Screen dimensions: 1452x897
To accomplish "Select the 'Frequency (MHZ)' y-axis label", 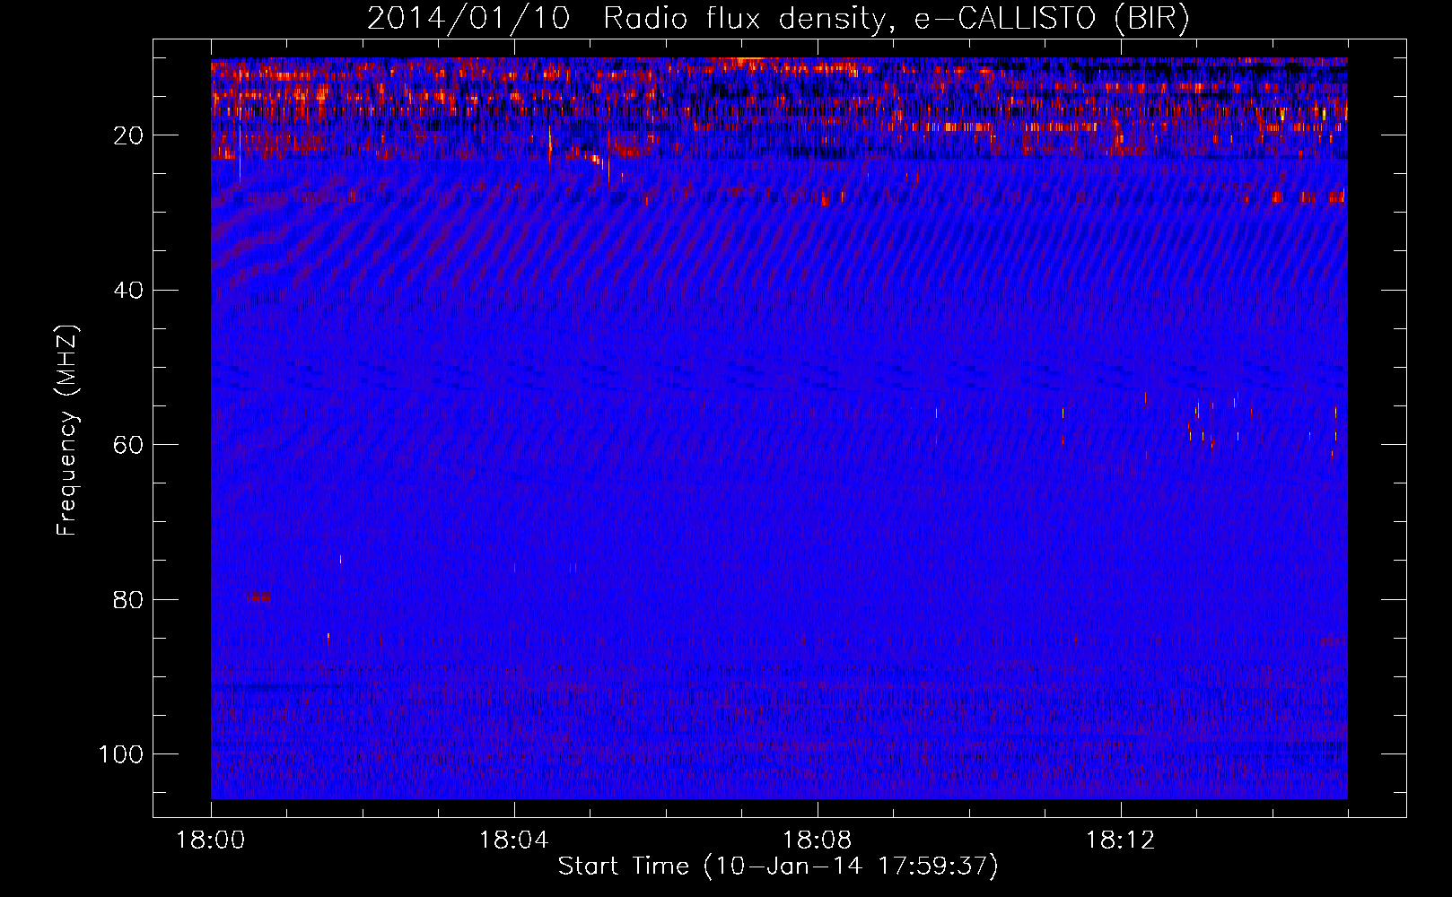I will [x=68, y=431].
